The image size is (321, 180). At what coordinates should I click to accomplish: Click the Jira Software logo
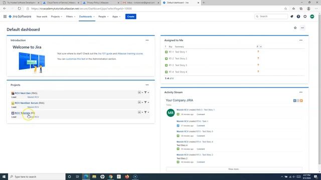coord(20,16)
